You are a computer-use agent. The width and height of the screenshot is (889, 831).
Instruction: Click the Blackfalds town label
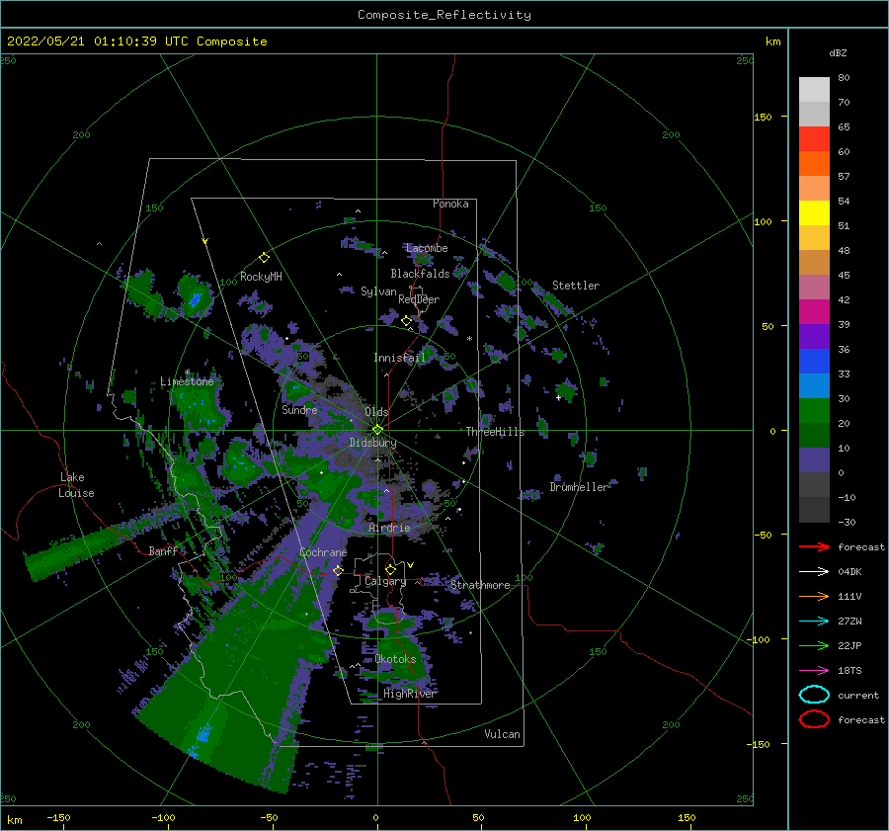(420, 274)
